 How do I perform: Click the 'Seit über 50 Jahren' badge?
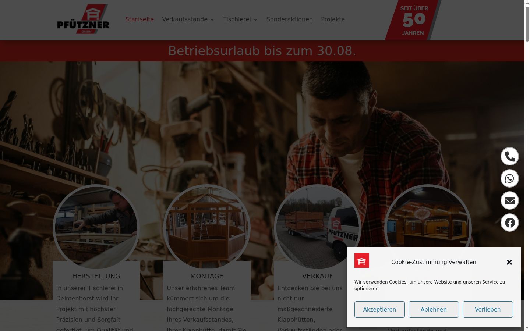pos(413,20)
